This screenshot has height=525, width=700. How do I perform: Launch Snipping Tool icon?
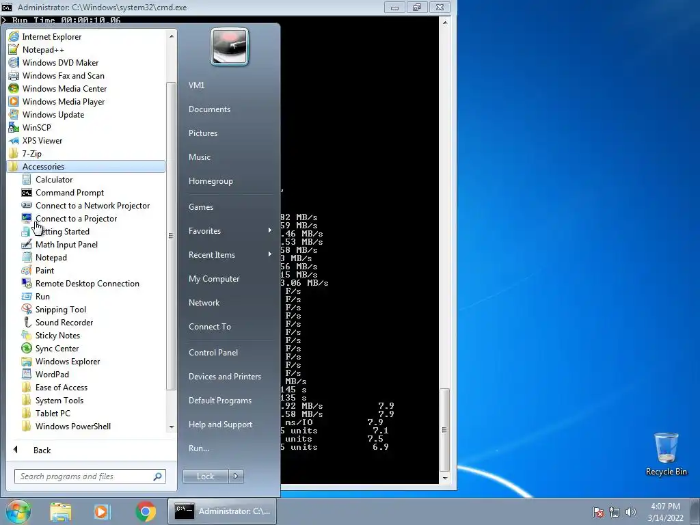click(x=27, y=309)
